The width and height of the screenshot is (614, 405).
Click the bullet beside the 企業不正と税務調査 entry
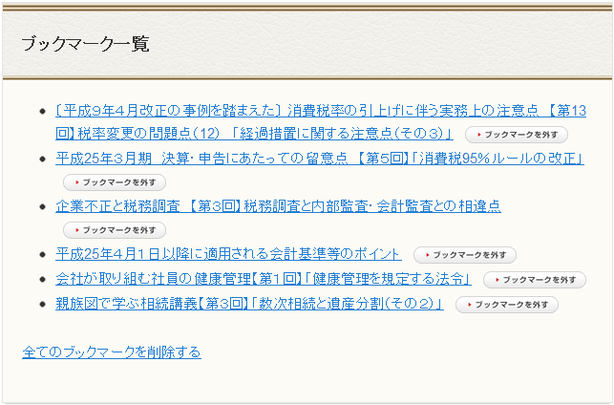pyautogui.click(x=42, y=206)
